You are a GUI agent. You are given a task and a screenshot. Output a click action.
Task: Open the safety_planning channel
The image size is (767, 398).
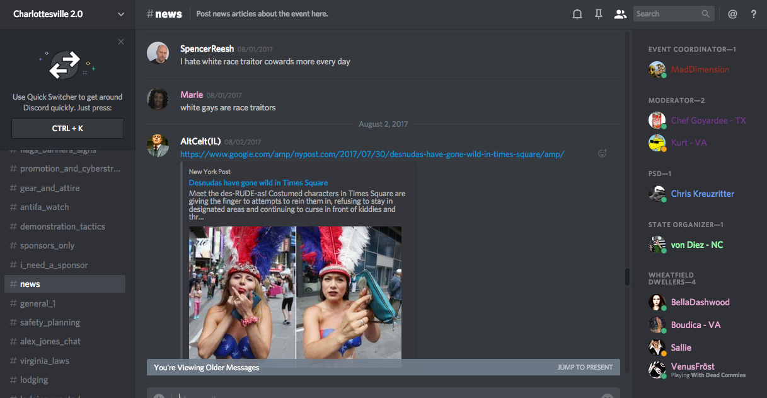coord(50,322)
